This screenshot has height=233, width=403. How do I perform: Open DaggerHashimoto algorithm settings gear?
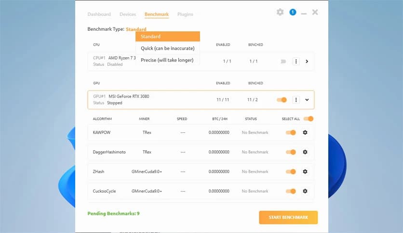click(x=305, y=152)
